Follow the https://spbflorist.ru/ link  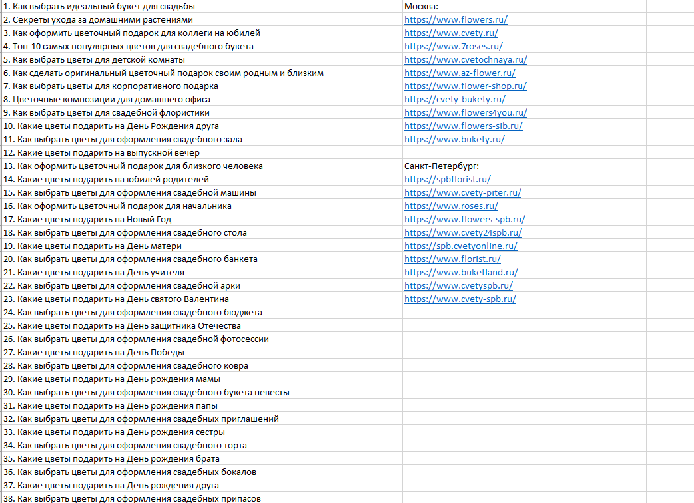[x=447, y=180]
